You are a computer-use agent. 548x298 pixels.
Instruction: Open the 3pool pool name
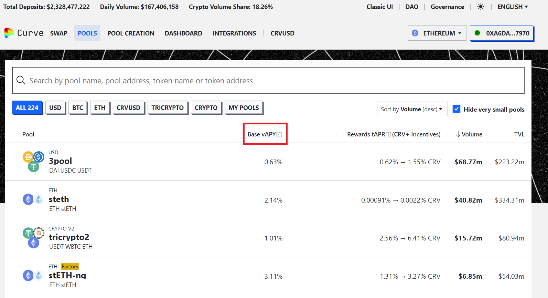[x=60, y=161]
